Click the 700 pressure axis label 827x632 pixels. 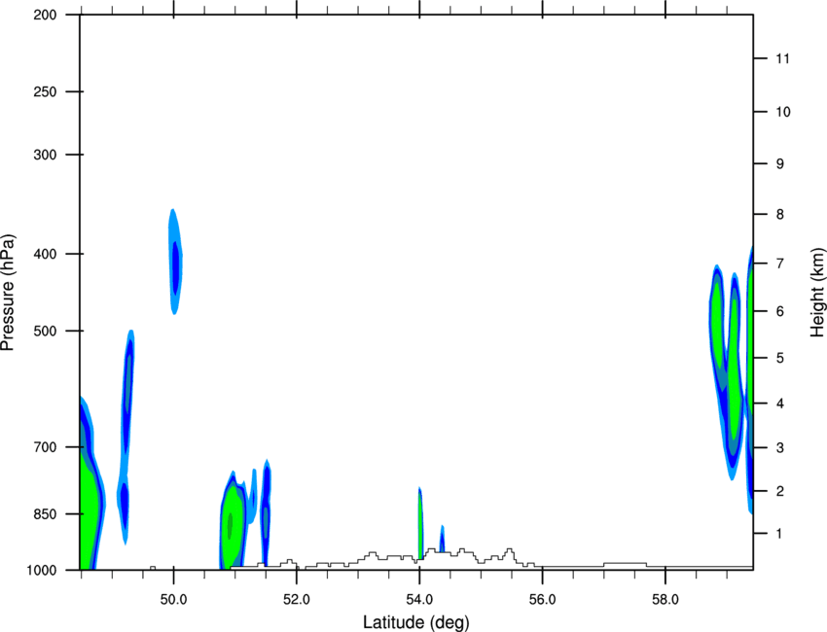45,447
